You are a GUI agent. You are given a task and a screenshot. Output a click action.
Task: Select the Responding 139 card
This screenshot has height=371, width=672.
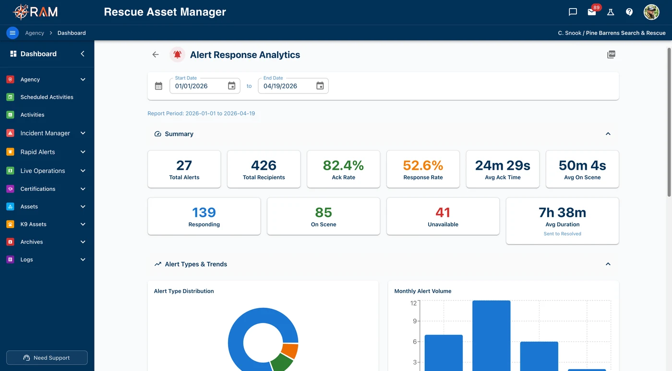204,216
